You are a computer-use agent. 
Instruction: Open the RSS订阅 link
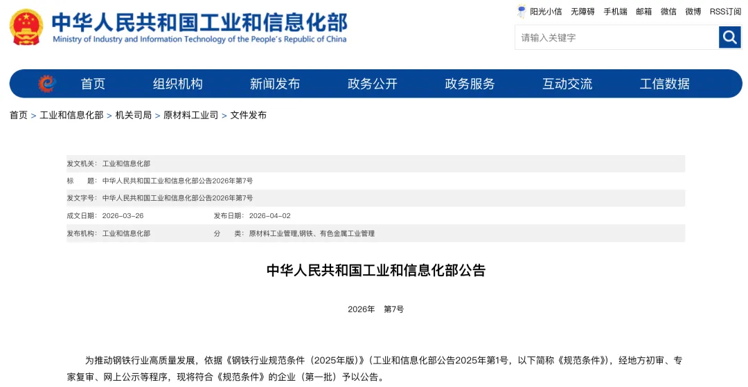click(x=725, y=12)
